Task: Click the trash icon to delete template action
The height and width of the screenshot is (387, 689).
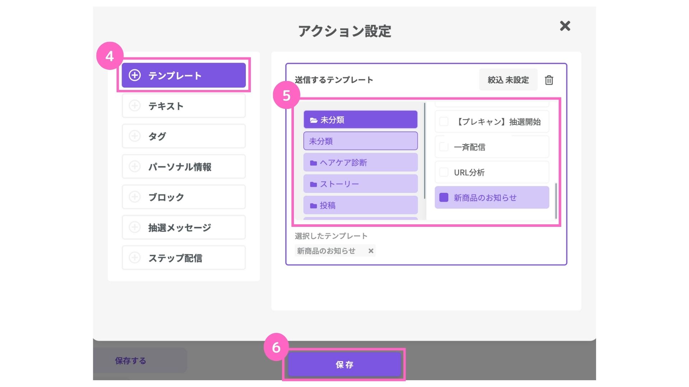Action: (x=549, y=80)
